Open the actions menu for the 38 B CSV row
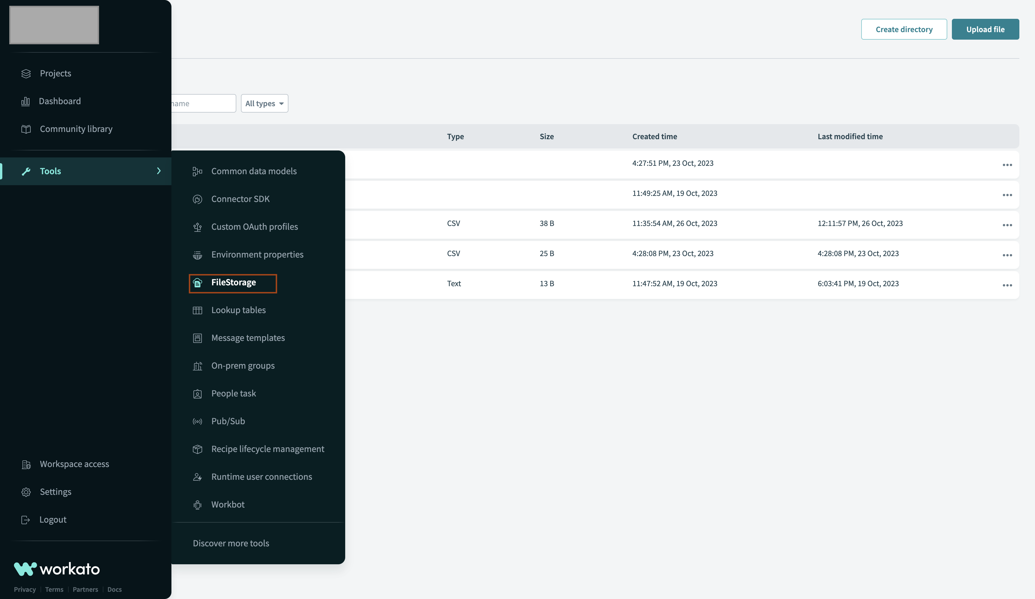This screenshot has width=1035, height=599. pos(1007,225)
